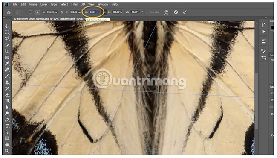The image size is (277, 158).
Task: Click the Y position field
Action: [x=75, y=12]
